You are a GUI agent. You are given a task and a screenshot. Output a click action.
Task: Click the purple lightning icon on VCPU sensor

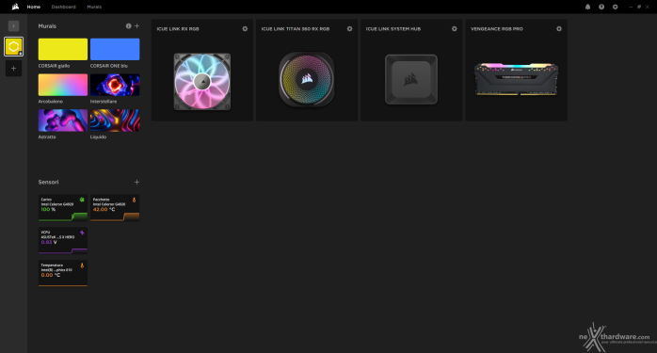click(82, 233)
